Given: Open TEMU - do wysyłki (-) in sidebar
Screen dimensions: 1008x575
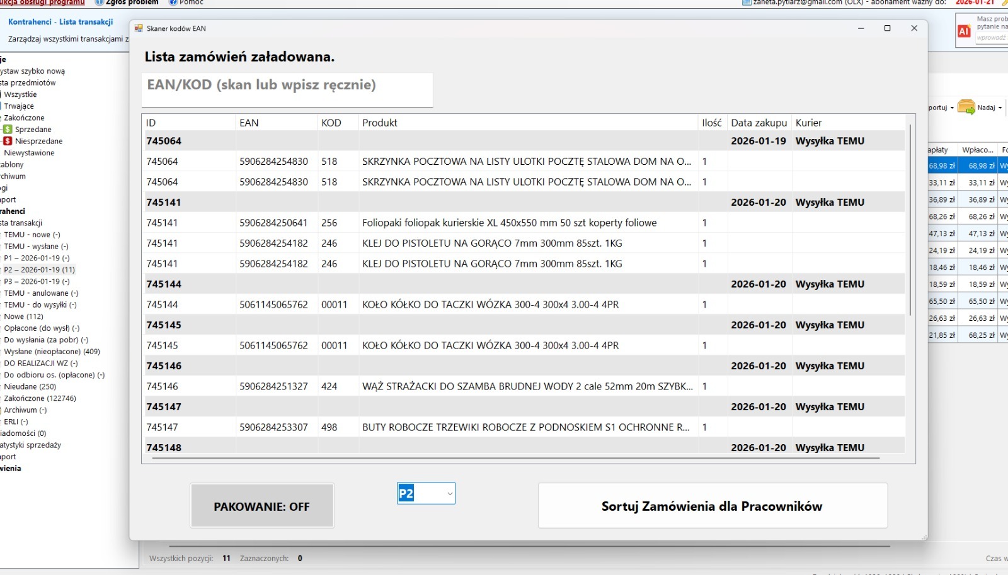Looking at the screenshot, I should [40, 305].
